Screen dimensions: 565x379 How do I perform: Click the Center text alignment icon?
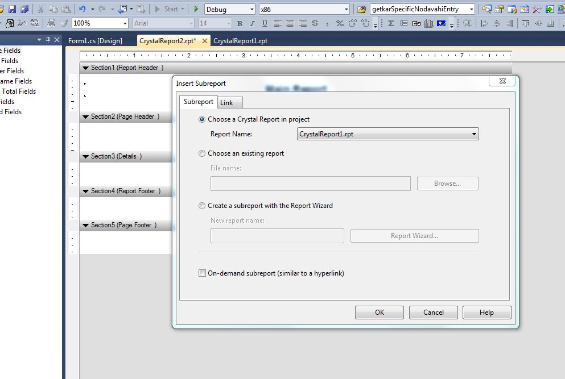(290, 24)
